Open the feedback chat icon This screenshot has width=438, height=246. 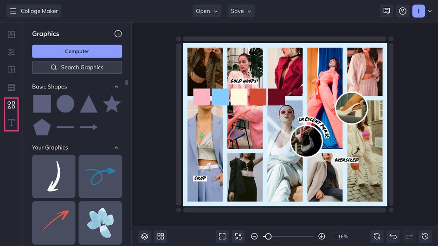[386, 11]
